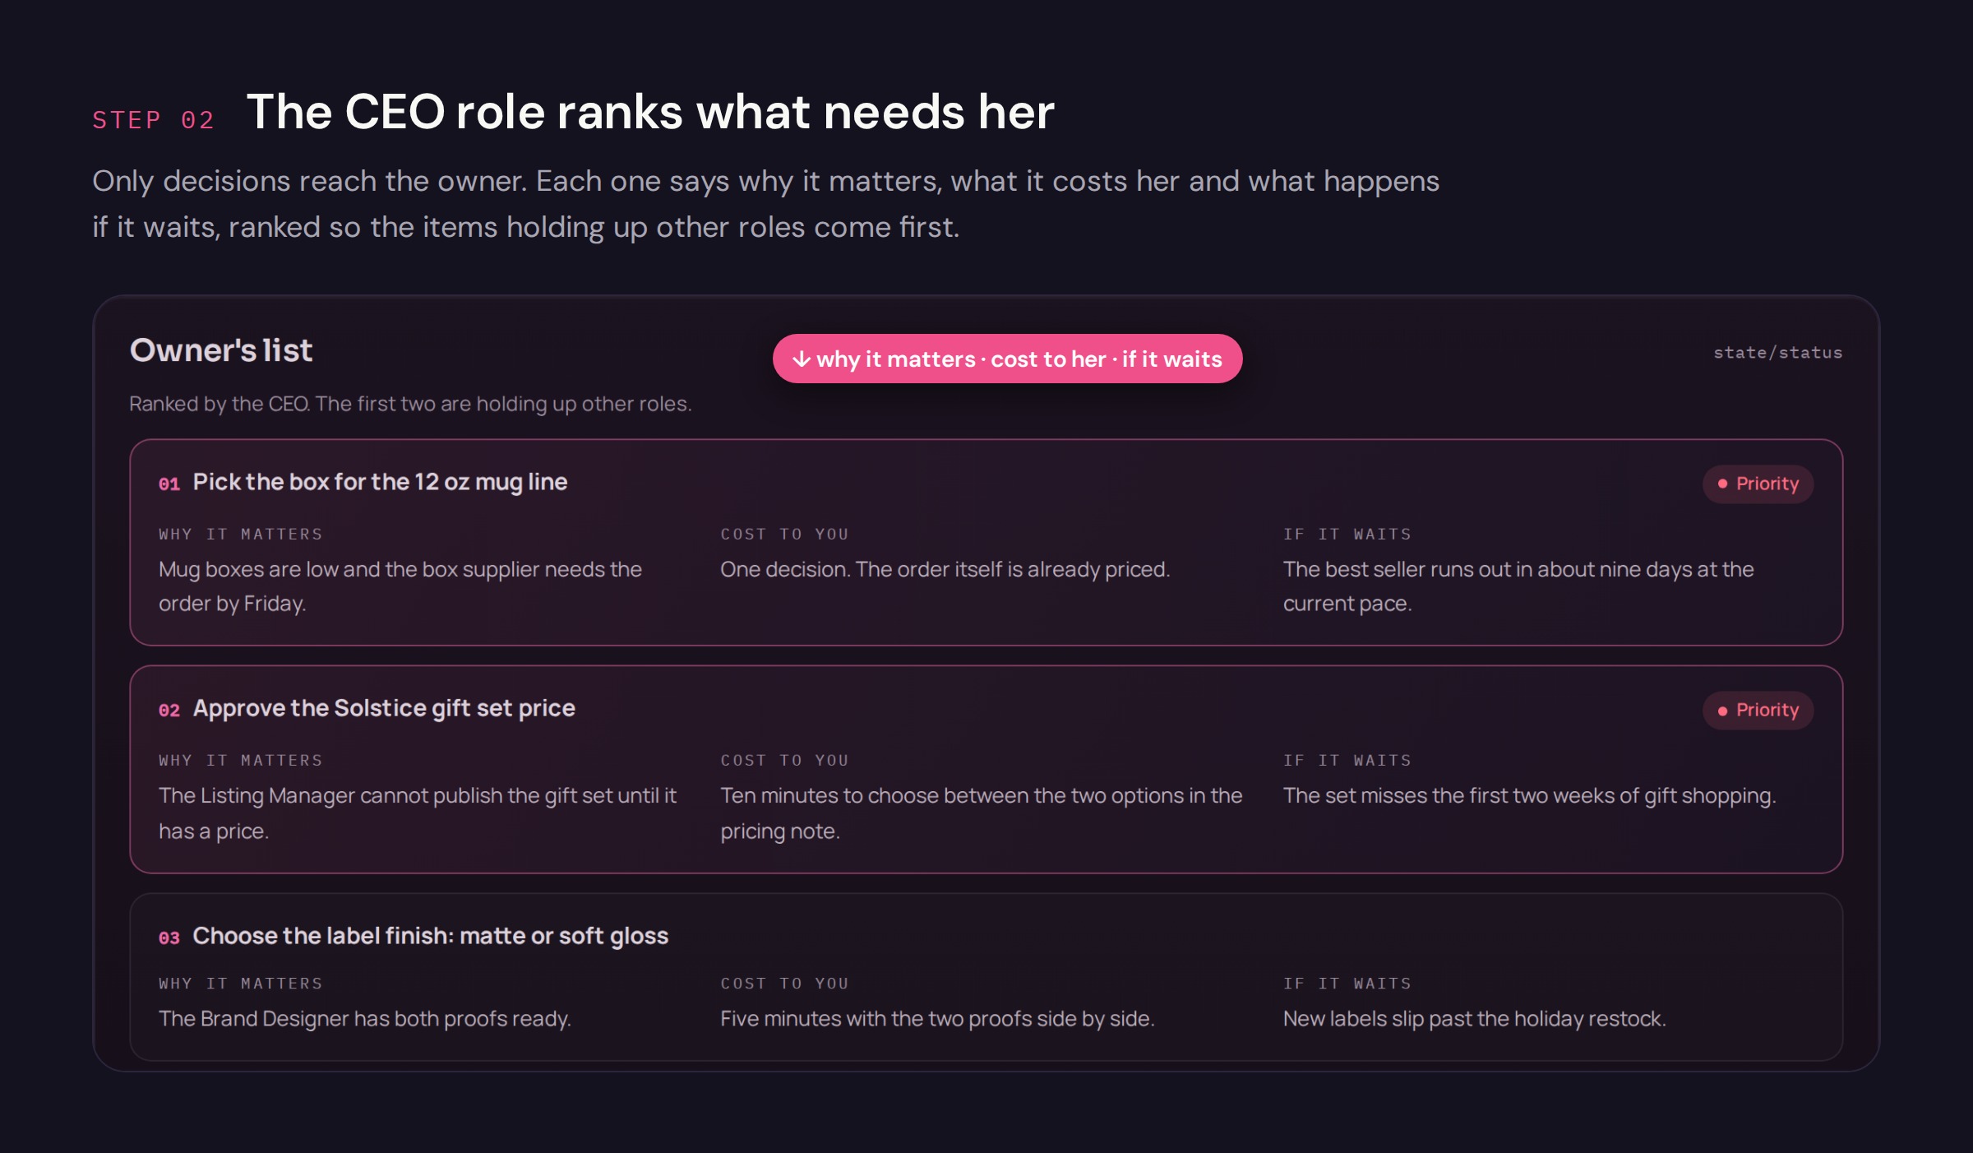1973x1153 pixels.
Task: Click 'Five minutes with the two proofs side by side.'
Action: [937, 1018]
